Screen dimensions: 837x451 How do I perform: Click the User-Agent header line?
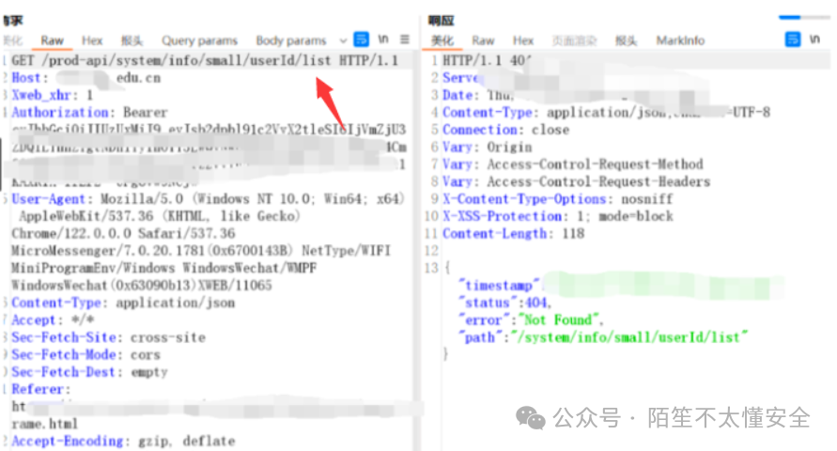(208, 199)
